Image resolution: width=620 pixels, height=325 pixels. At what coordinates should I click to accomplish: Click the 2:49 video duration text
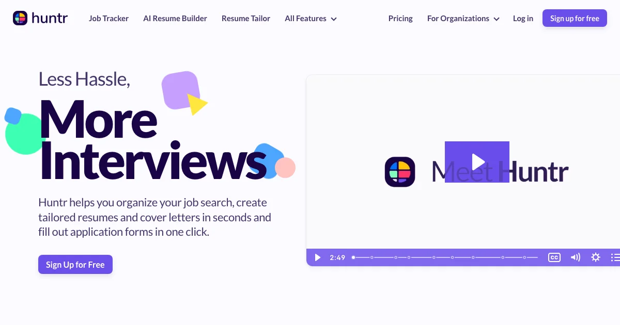point(337,257)
